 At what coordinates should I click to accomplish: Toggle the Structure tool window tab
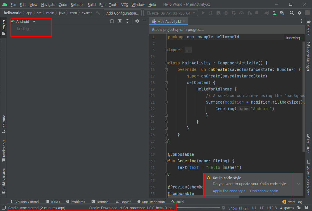point(4,124)
